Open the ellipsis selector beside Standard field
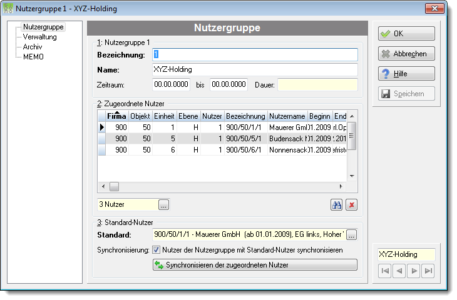Image resolution: width=457 pixels, height=300 pixels. [351, 235]
